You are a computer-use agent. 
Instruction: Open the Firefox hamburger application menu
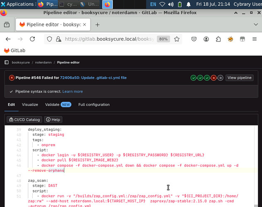pos(255,39)
